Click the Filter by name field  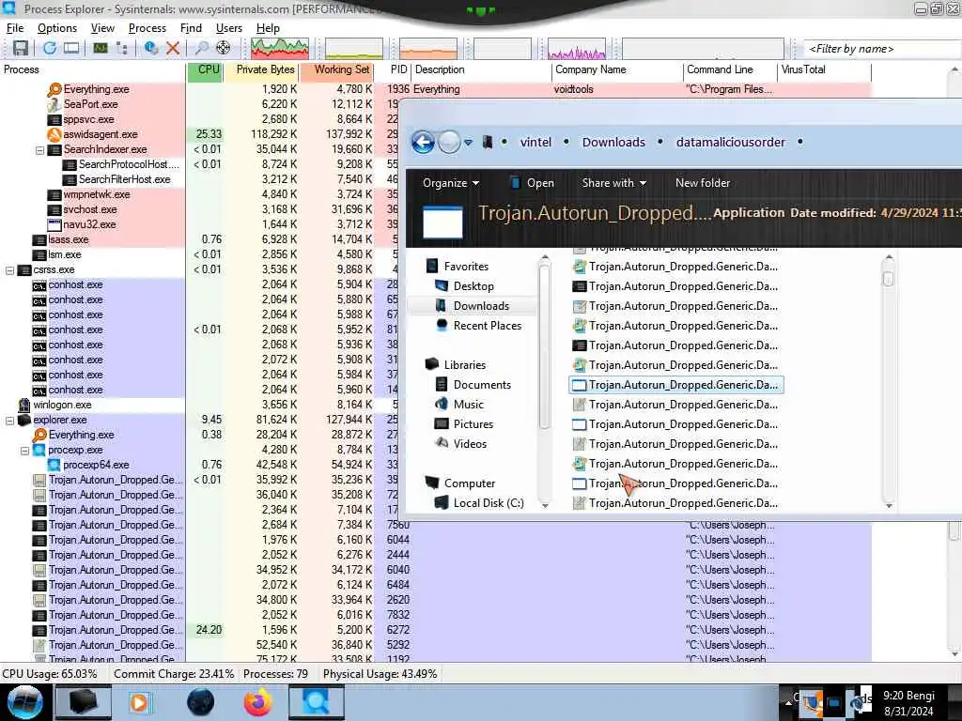pos(881,49)
